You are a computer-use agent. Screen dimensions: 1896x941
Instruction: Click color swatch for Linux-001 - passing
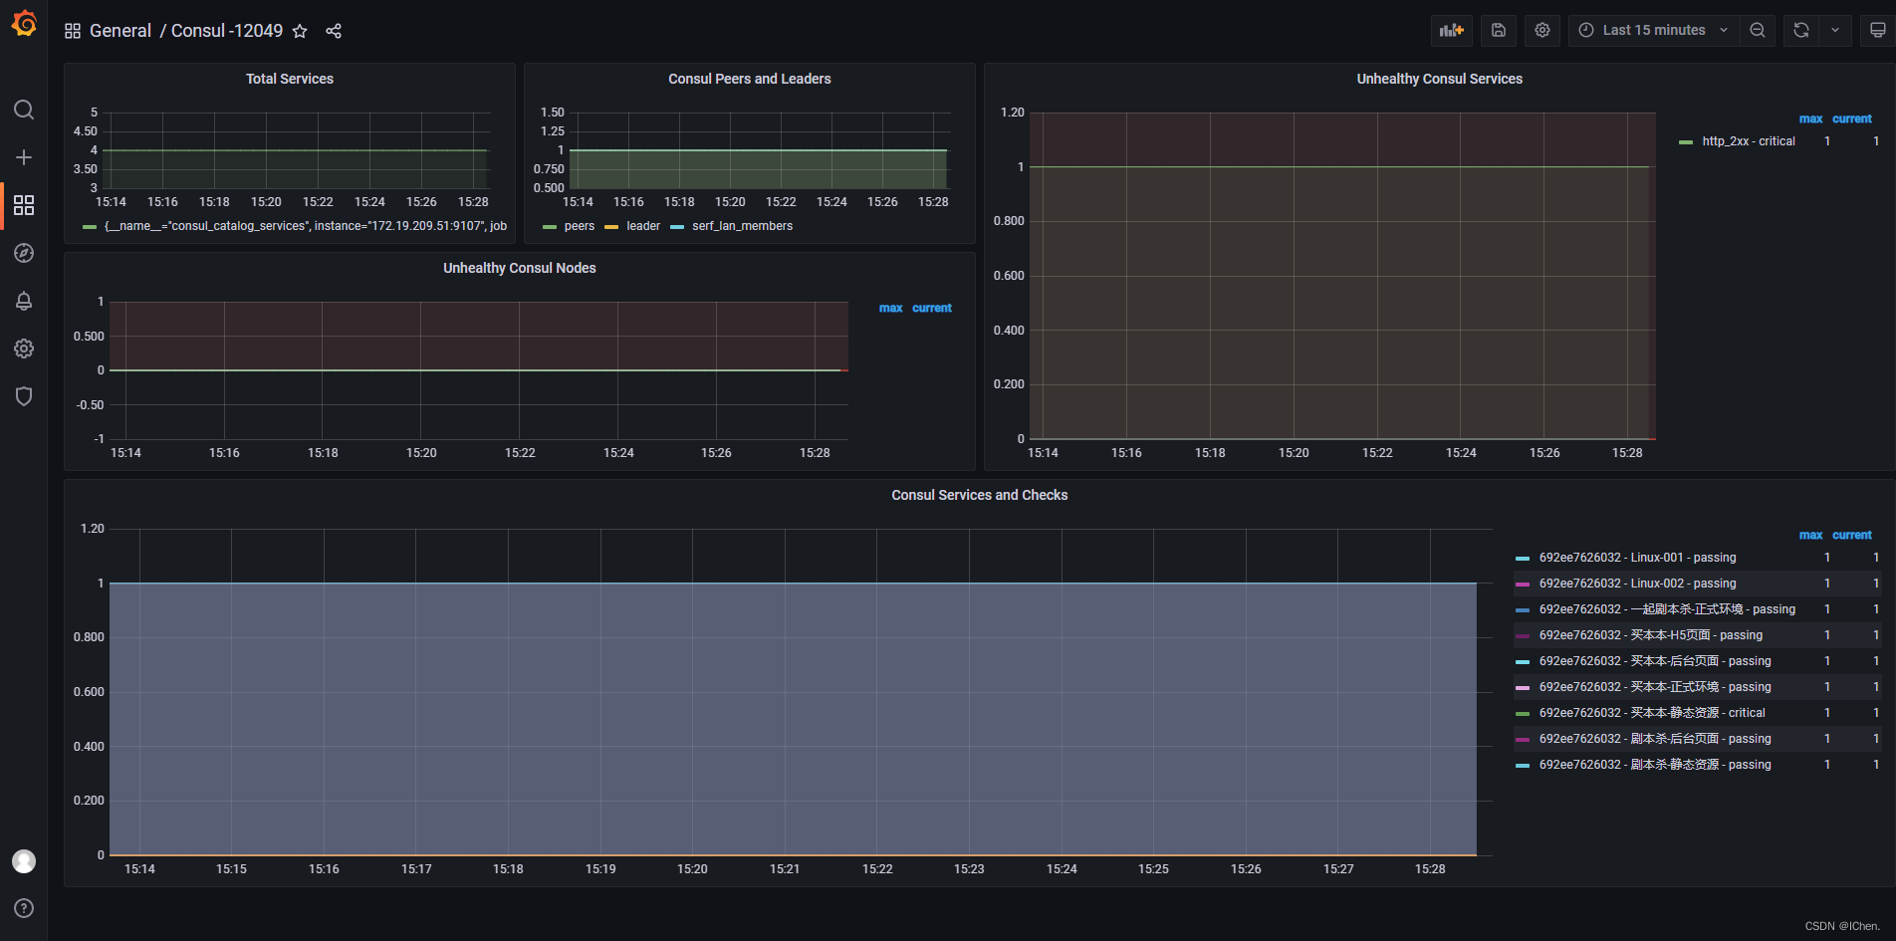click(1523, 559)
